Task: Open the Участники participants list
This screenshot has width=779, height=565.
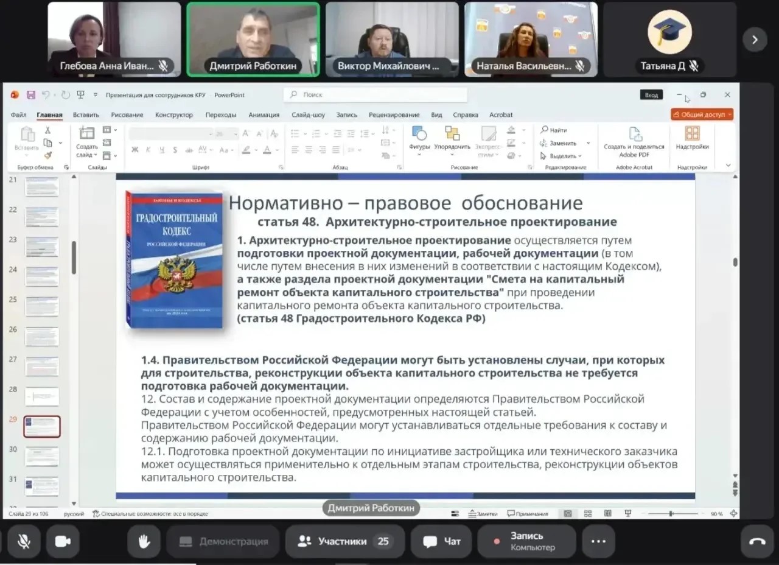Action: (344, 541)
